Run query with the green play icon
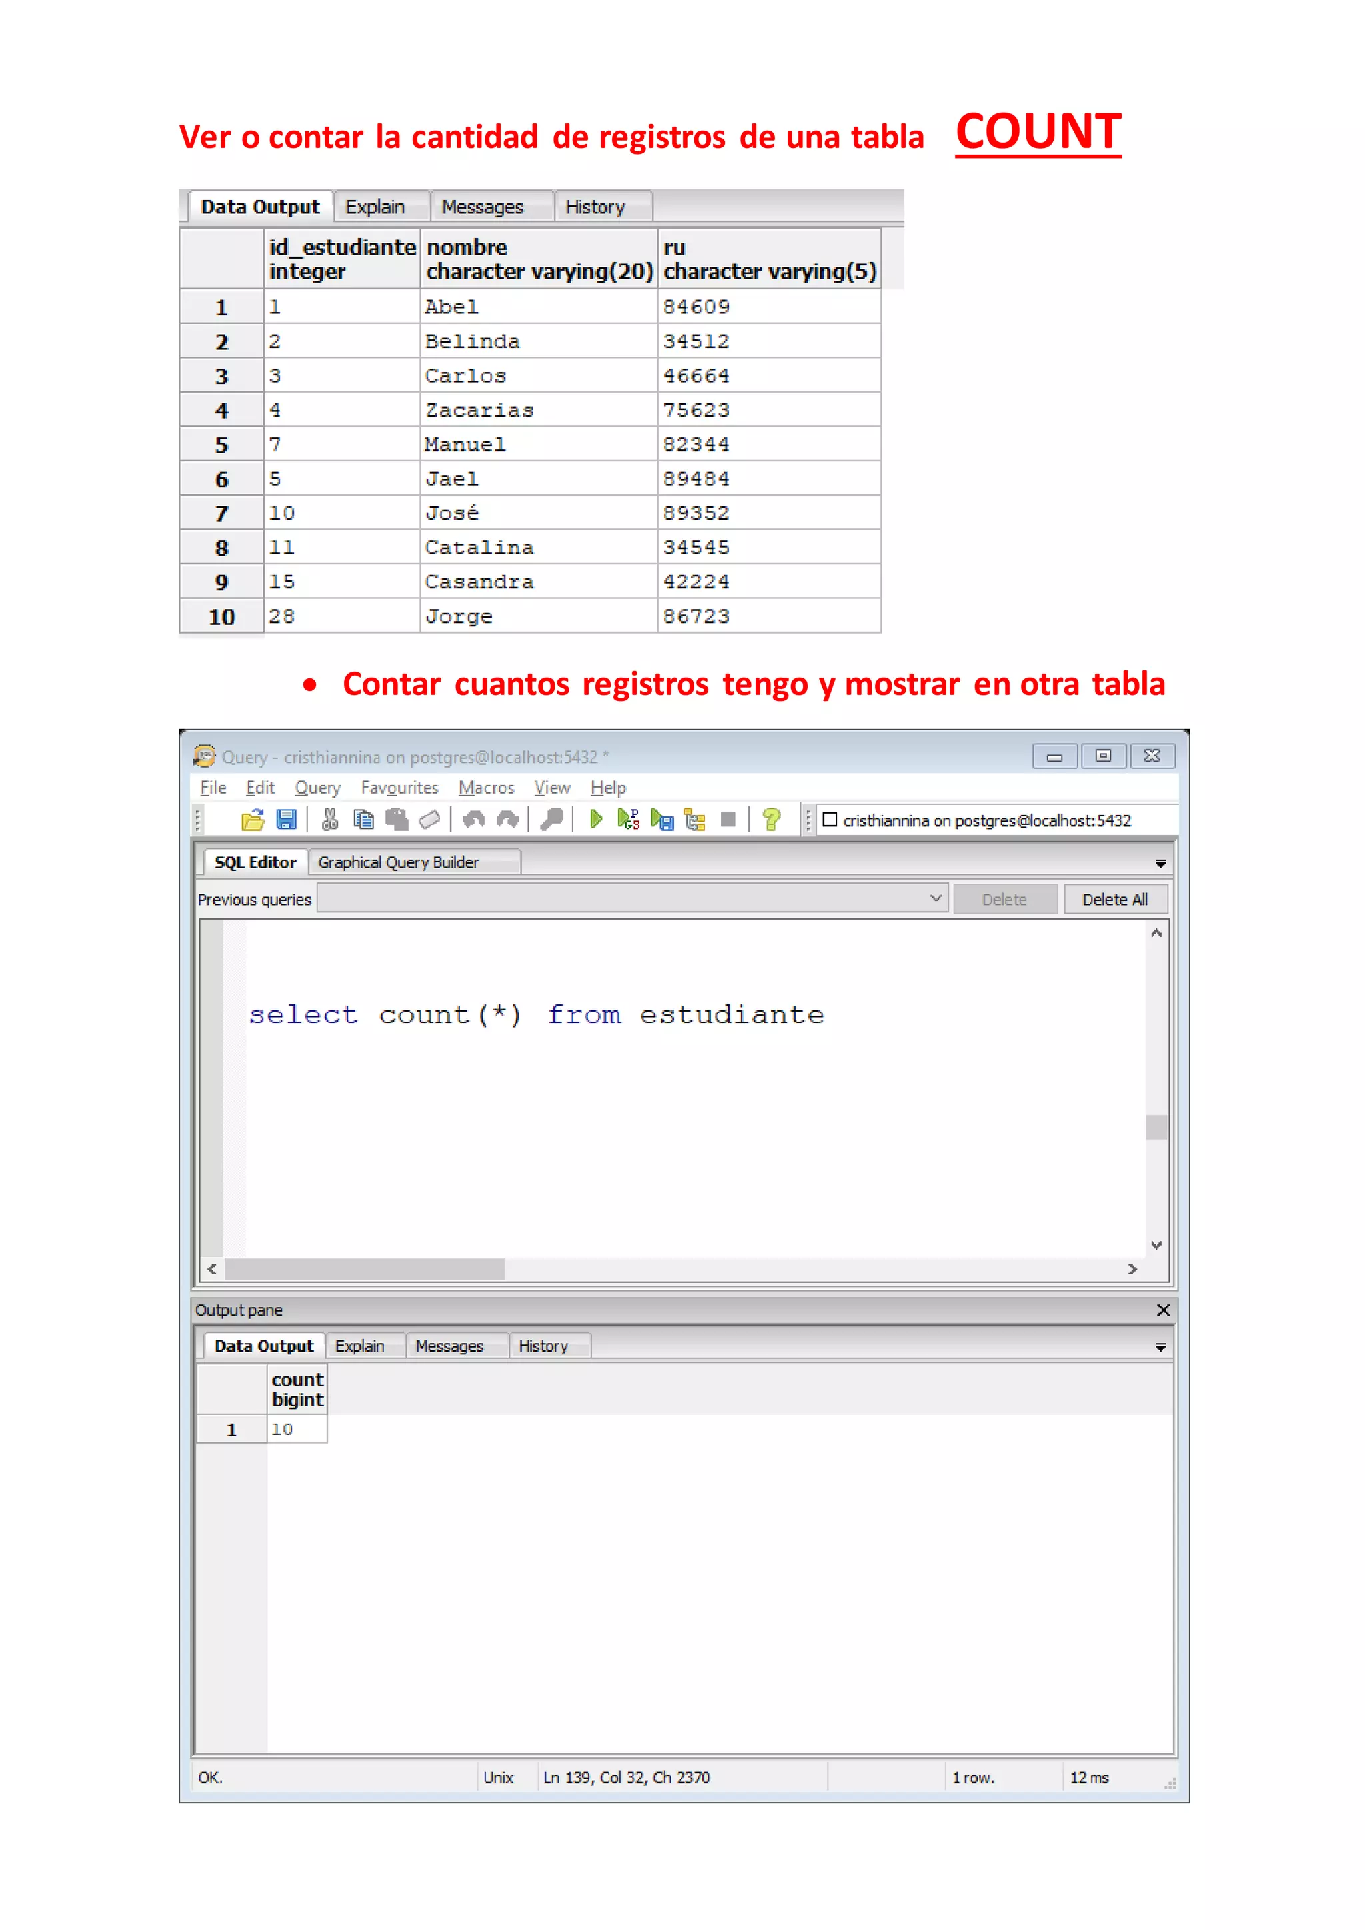The height and width of the screenshot is (1930, 1365). click(x=595, y=820)
